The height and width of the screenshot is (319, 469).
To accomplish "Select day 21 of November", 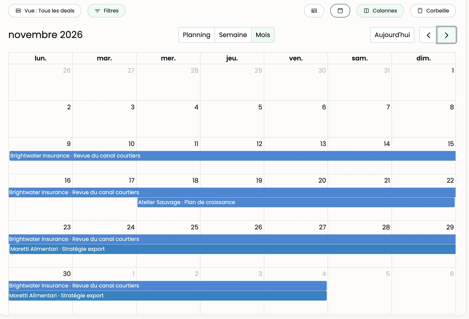I will (387, 180).
